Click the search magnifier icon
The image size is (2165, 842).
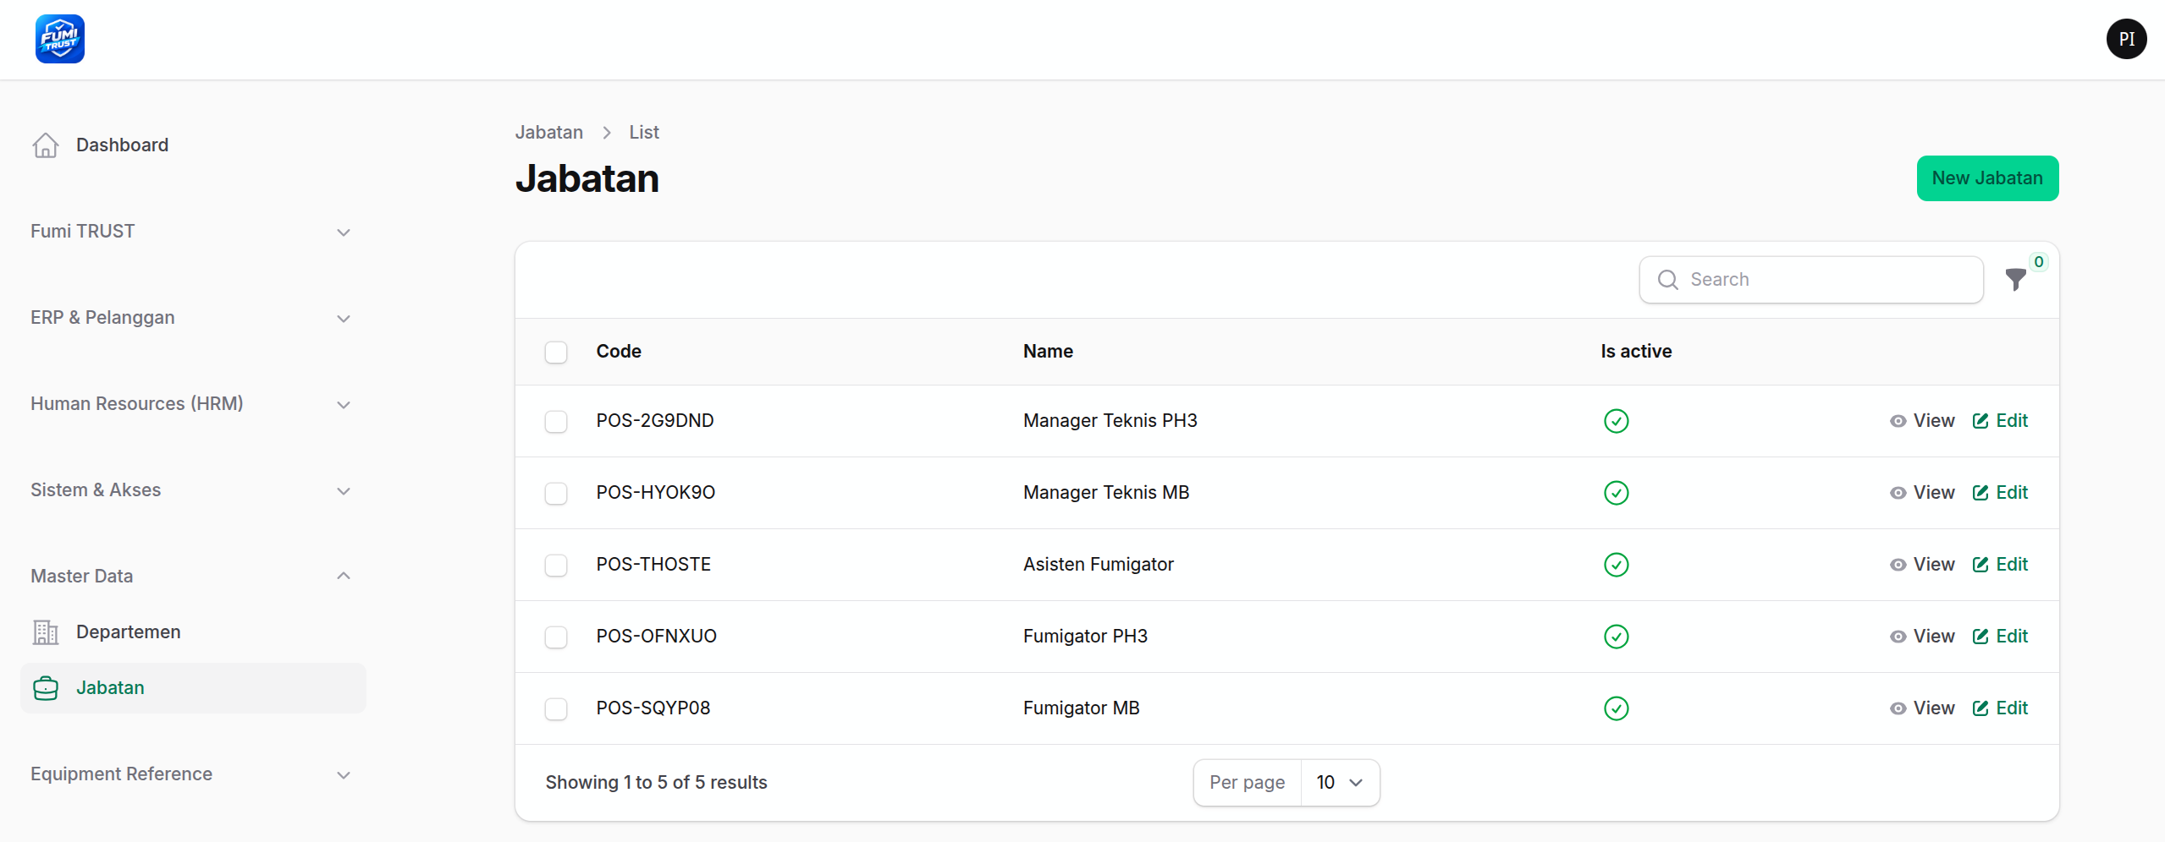tap(1667, 280)
